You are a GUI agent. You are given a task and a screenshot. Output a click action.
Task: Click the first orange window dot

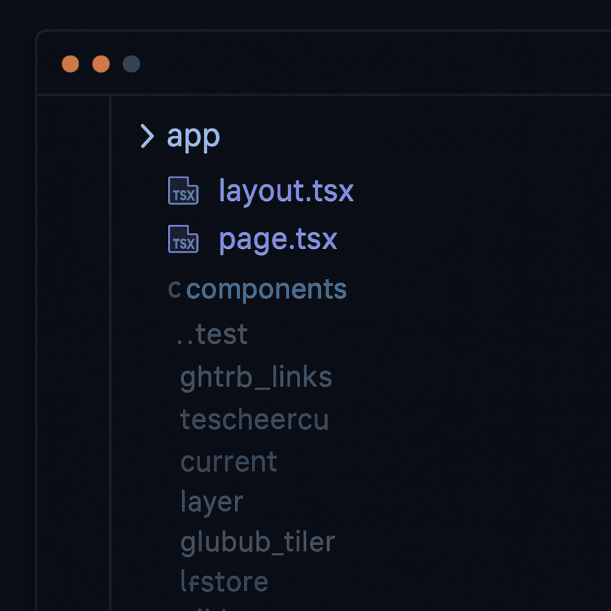point(70,64)
